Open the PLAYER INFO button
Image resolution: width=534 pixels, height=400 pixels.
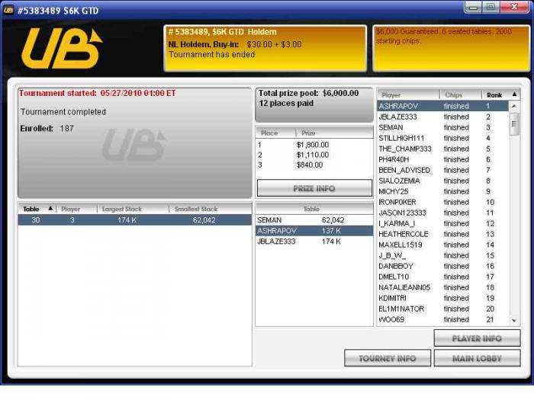coord(477,338)
